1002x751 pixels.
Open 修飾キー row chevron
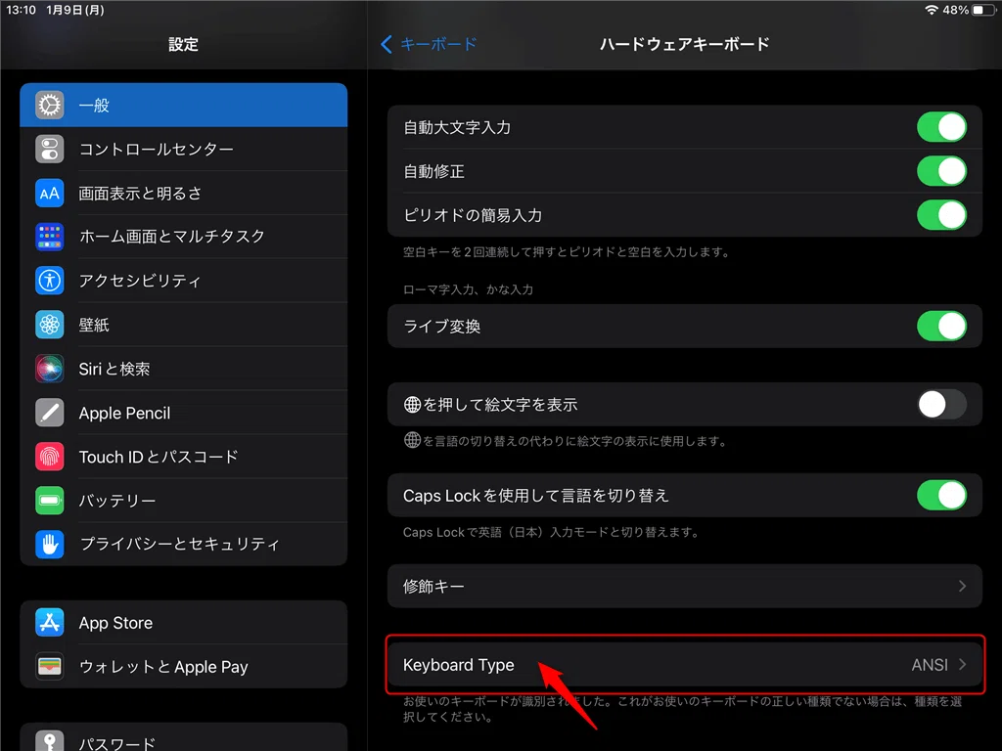[962, 587]
